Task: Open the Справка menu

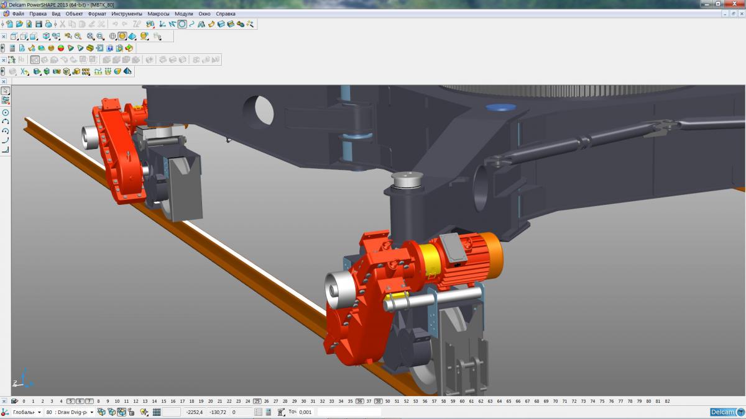Action: tap(226, 14)
